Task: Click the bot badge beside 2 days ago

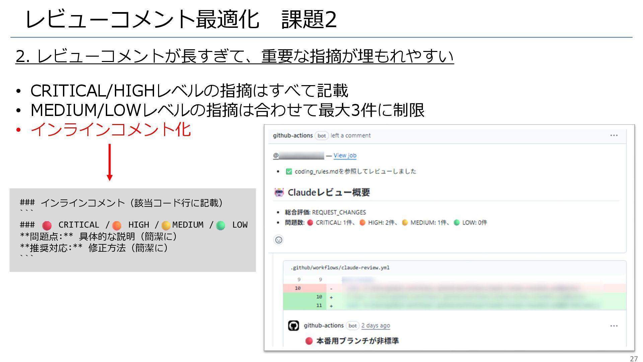Action: click(x=352, y=325)
